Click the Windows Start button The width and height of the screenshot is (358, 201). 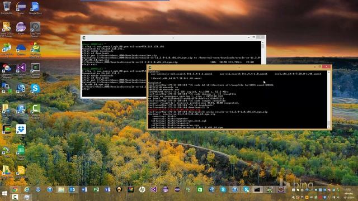tap(4, 194)
